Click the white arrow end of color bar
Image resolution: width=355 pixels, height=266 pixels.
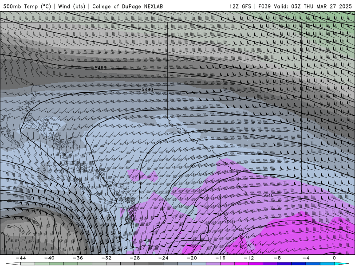[13, 264]
